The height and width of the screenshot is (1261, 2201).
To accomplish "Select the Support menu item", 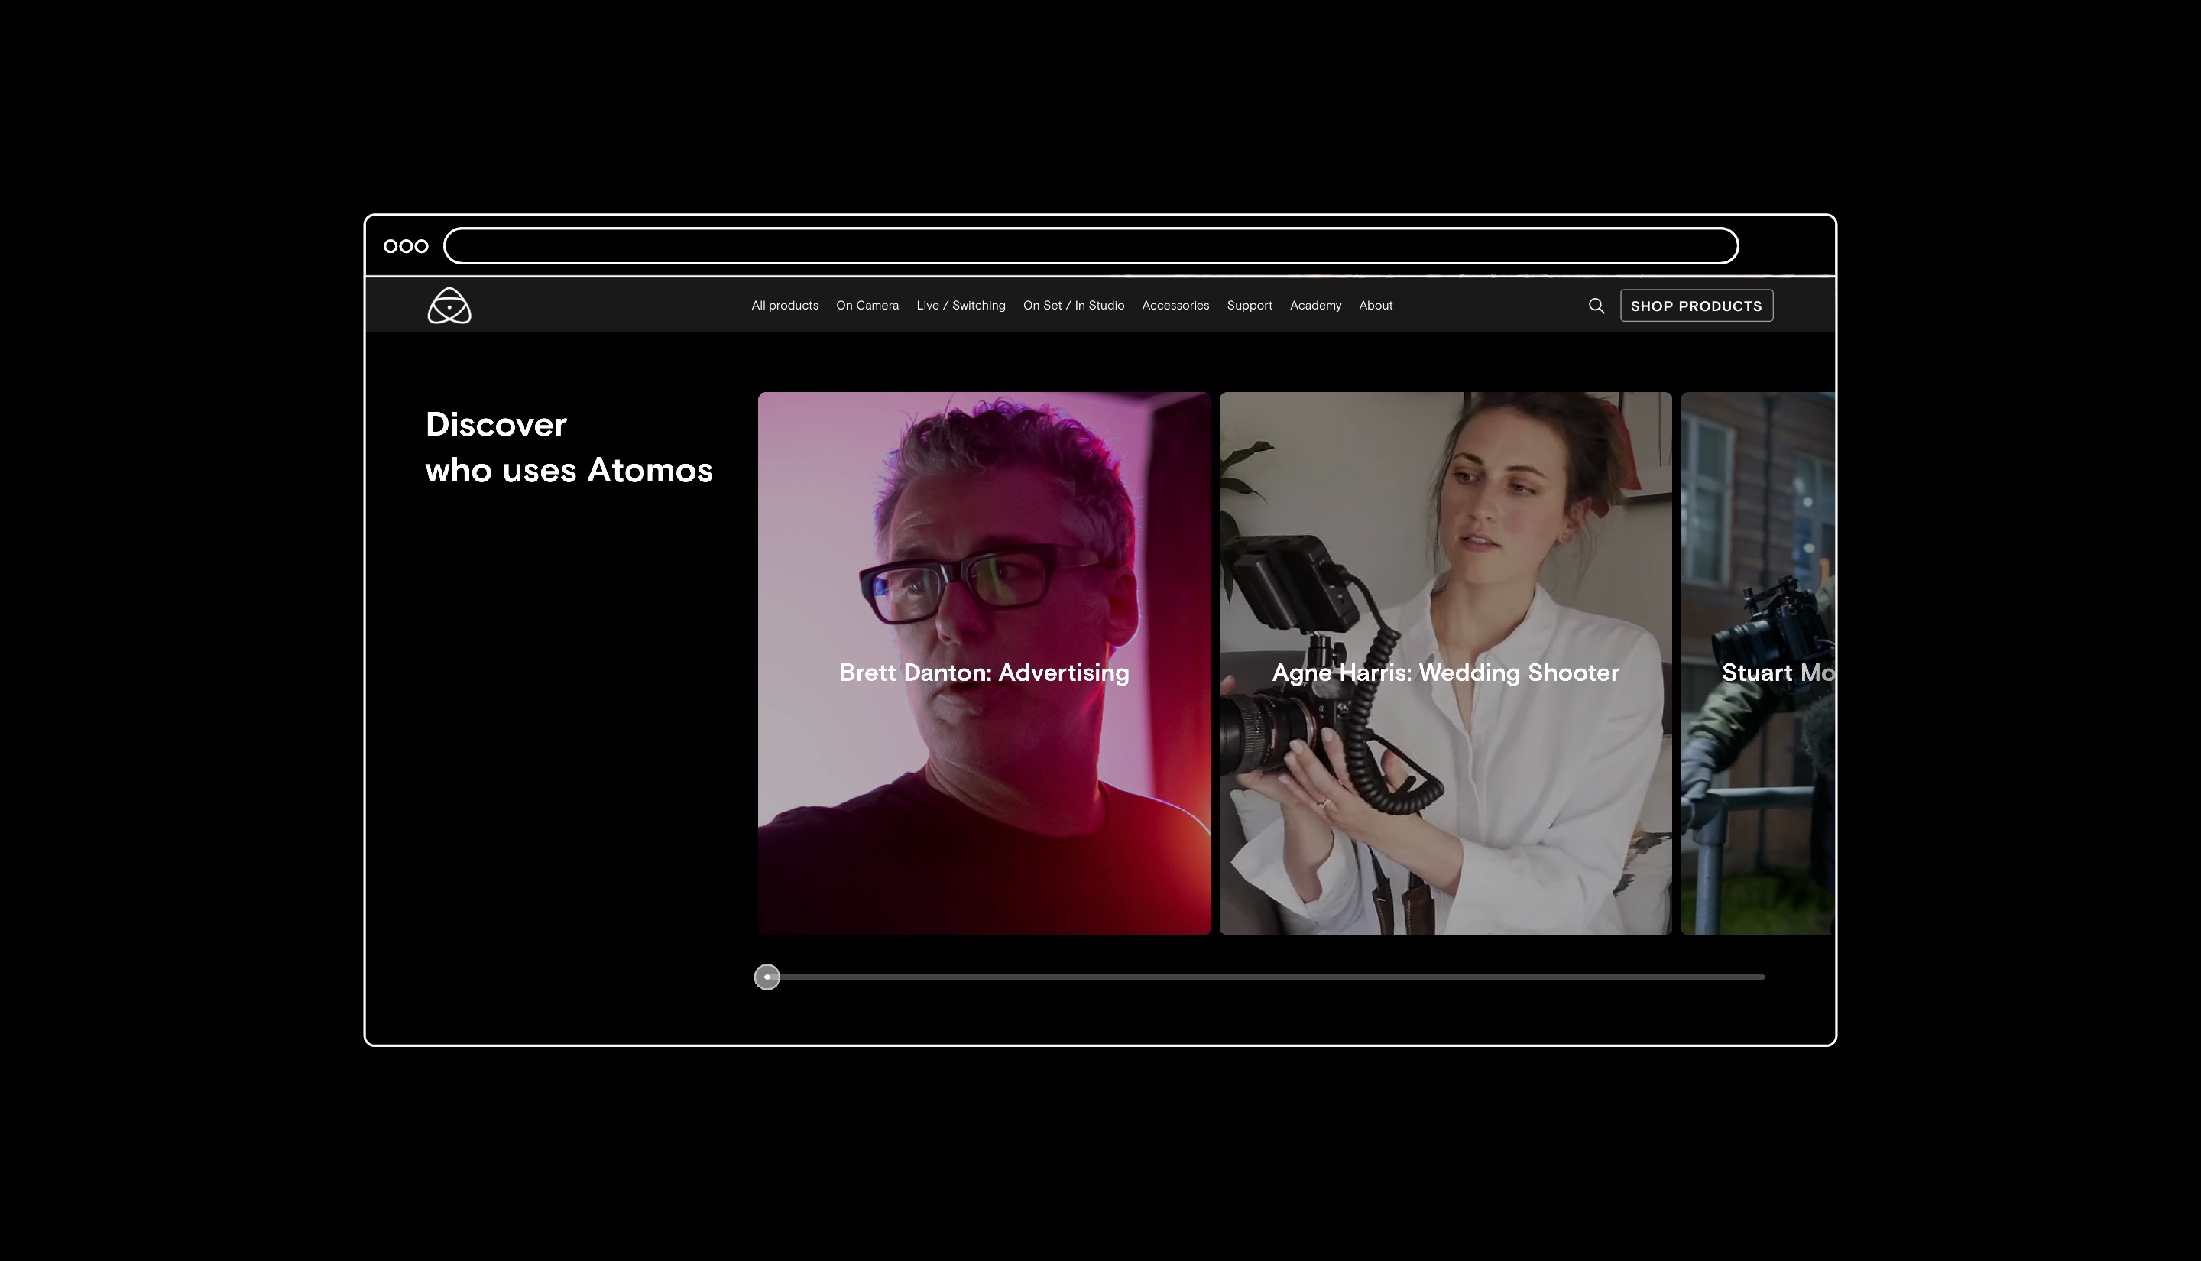I will (x=1250, y=306).
